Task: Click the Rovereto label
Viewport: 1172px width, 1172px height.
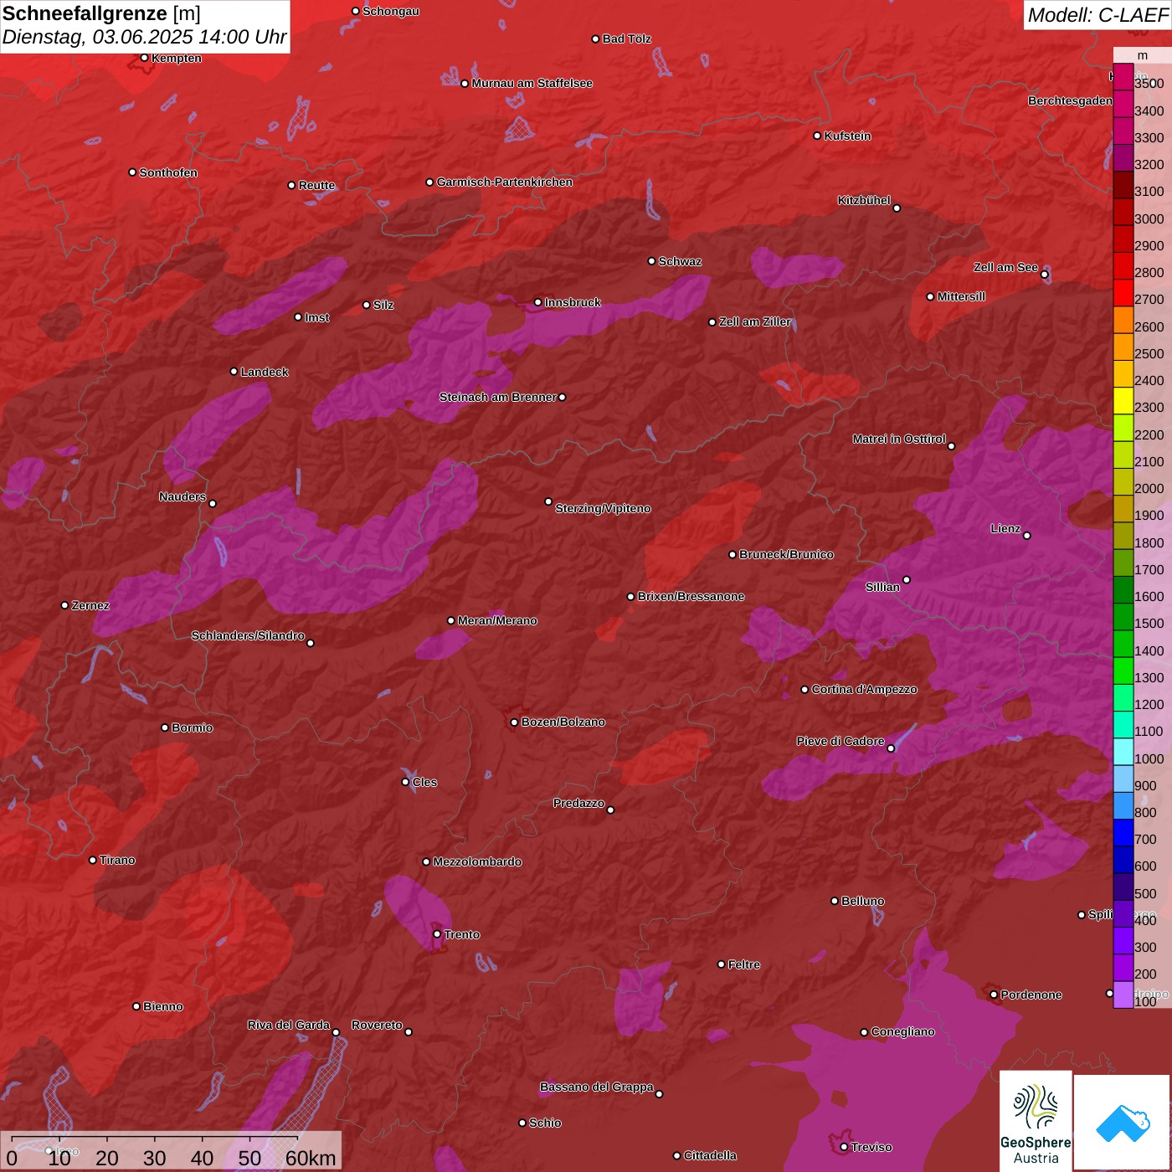Action: coord(378,1025)
